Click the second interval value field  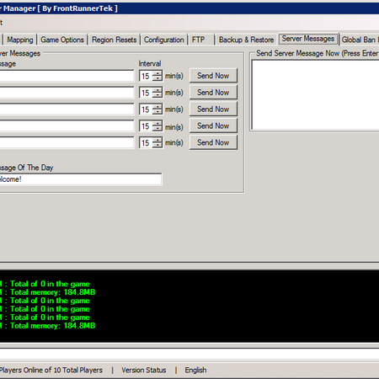point(146,93)
